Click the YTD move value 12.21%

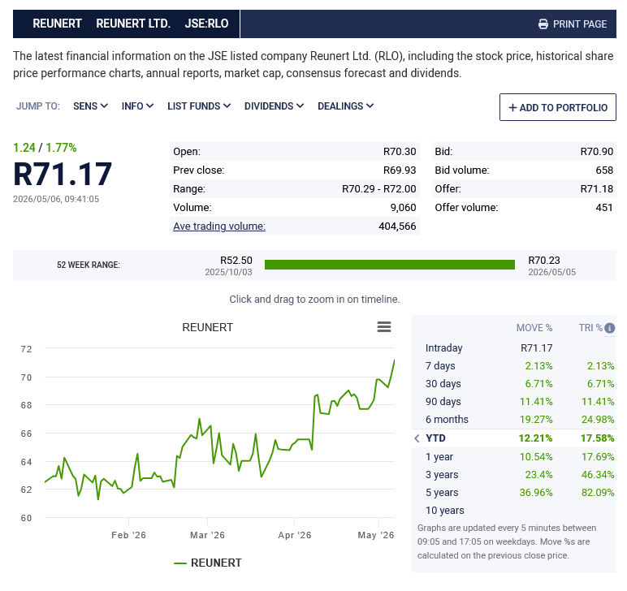535,438
